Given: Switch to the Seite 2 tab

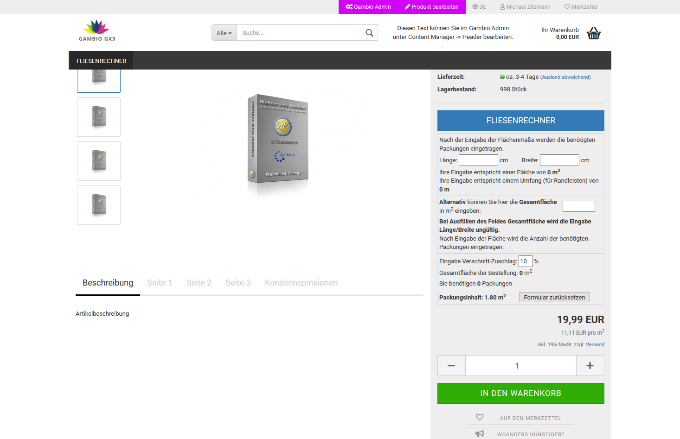Looking at the screenshot, I should click(199, 283).
